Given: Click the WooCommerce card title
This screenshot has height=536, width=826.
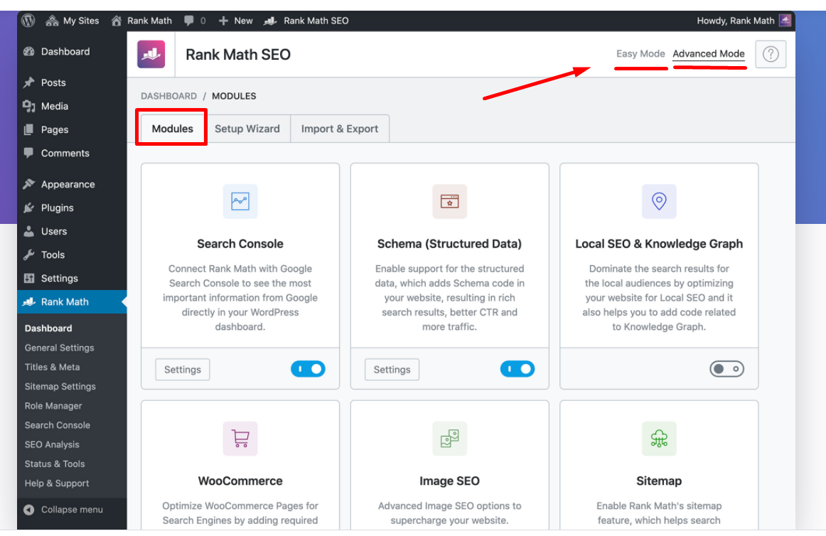Looking at the screenshot, I should pyautogui.click(x=240, y=481).
